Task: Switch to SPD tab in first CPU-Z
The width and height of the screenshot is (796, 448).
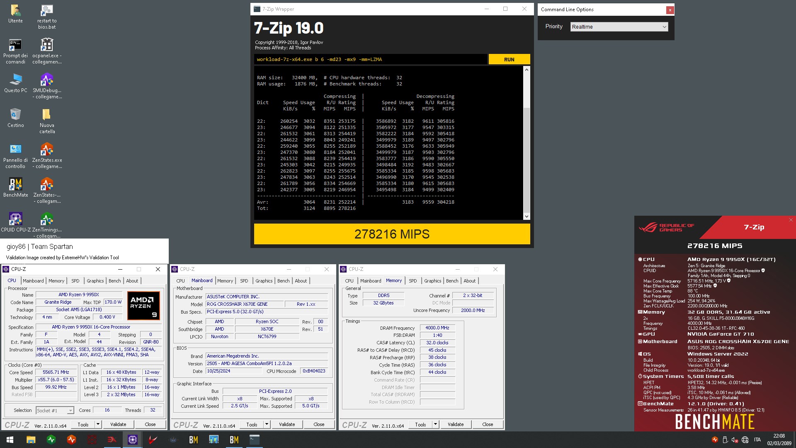Action: (x=75, y=281)
